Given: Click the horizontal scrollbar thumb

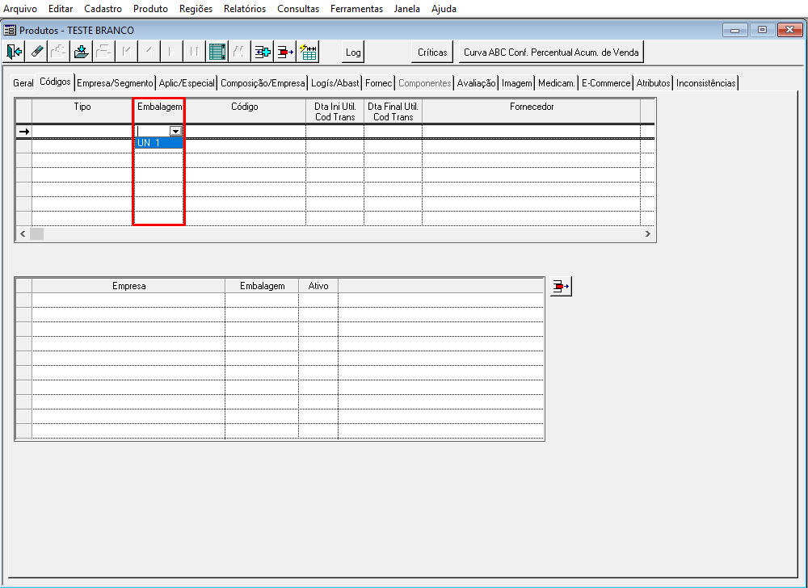Looking at the screenshot, I should [x=37, y=233].
